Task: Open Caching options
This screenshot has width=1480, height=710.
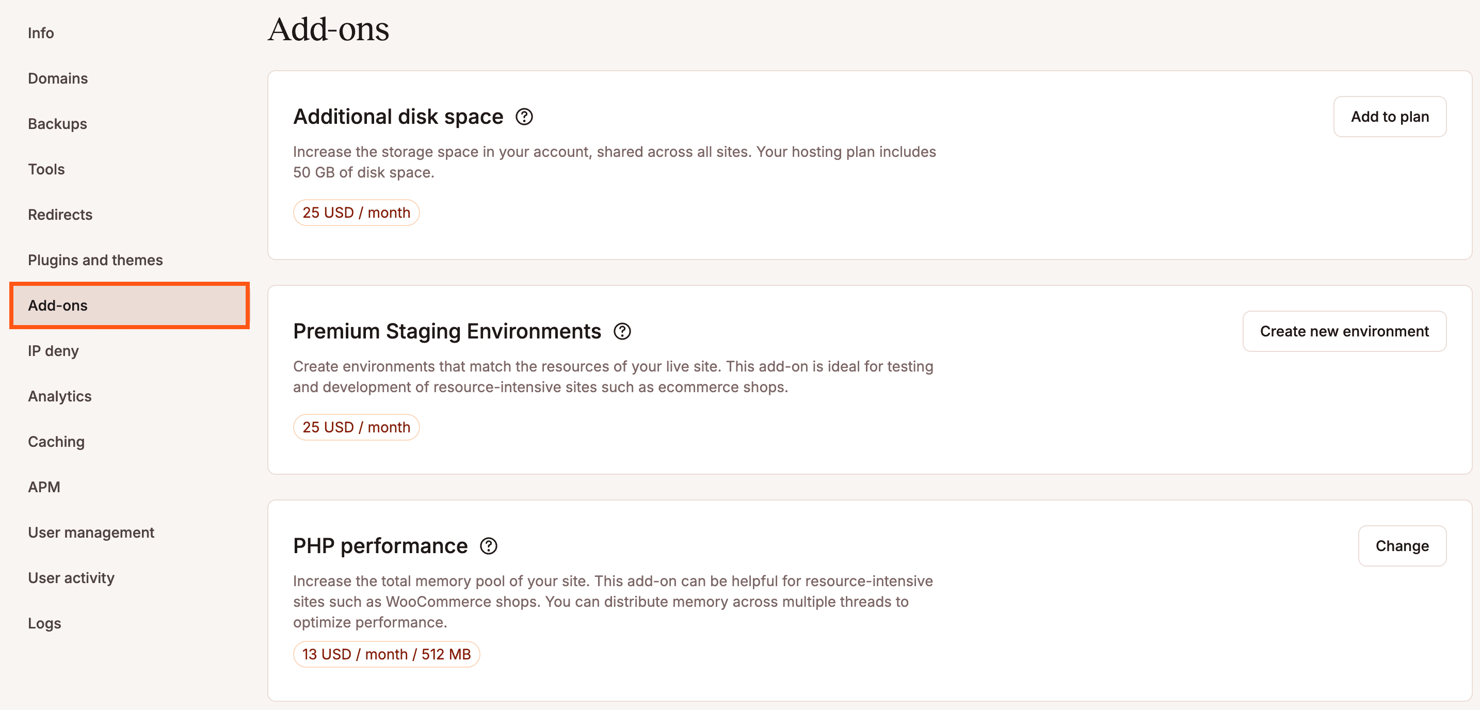Action: coord(56,441)
